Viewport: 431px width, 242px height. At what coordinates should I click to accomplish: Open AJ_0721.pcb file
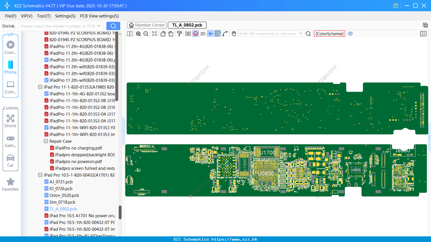tap(61, 182)
